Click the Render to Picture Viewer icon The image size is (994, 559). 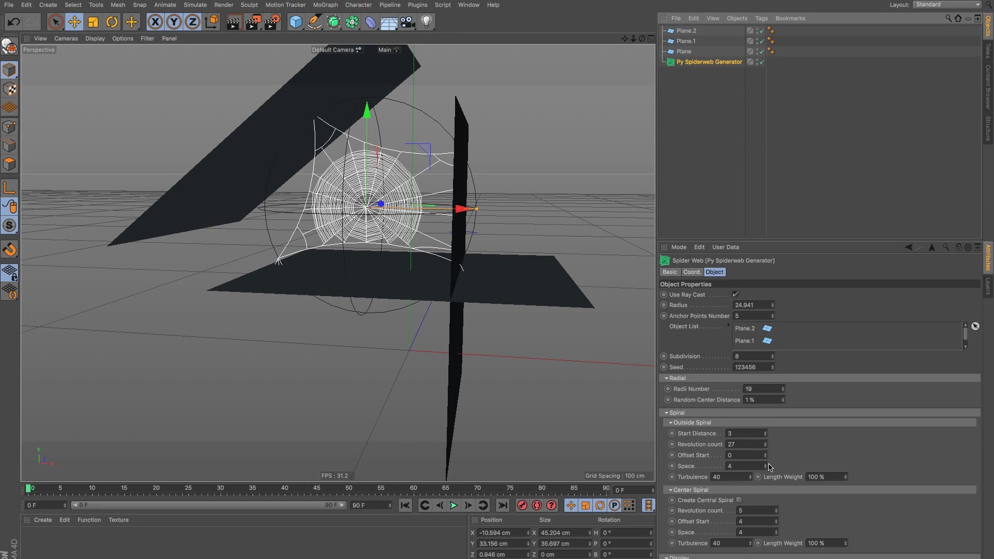(253, 22)
